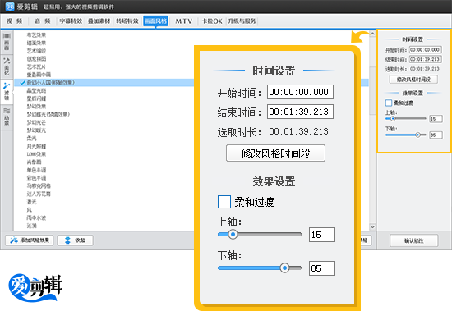Switch to the 音频 tab
Image resolution: width=452 pixels, height=311 pixels.
coord(43,21)
